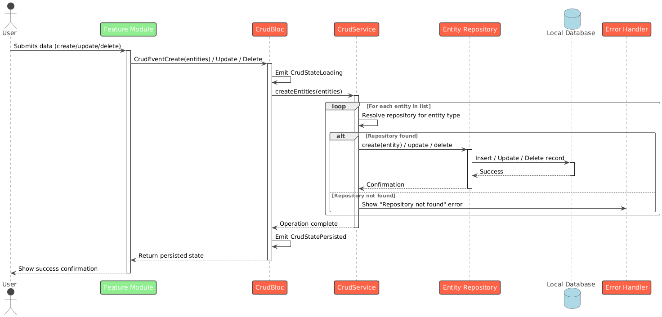The width and height of the screenshot is (662, 317).
Task: Click the top Error Handler box
Action: click(626, 29)
